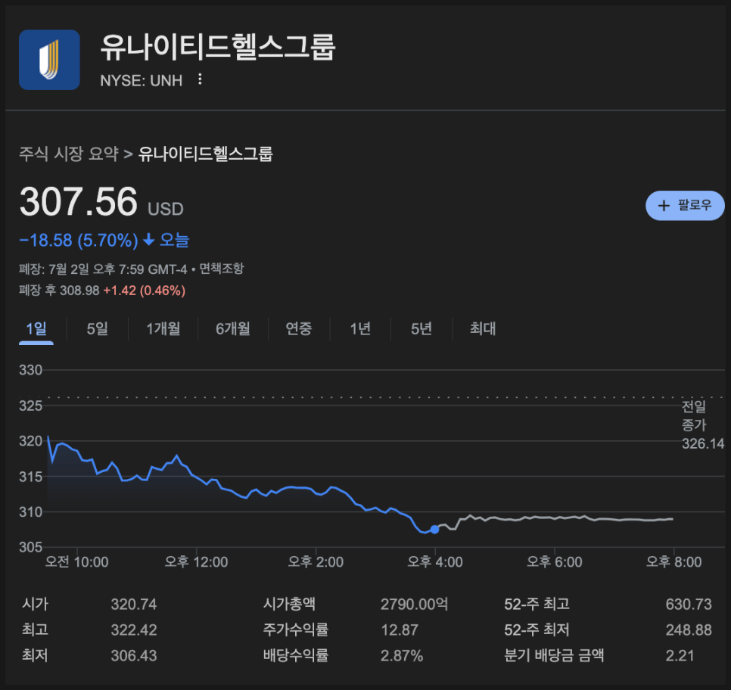Screen dimensions: 731x690
Task: Click the 오후 8:00 time axis label
Action: (x=673, y=562)
